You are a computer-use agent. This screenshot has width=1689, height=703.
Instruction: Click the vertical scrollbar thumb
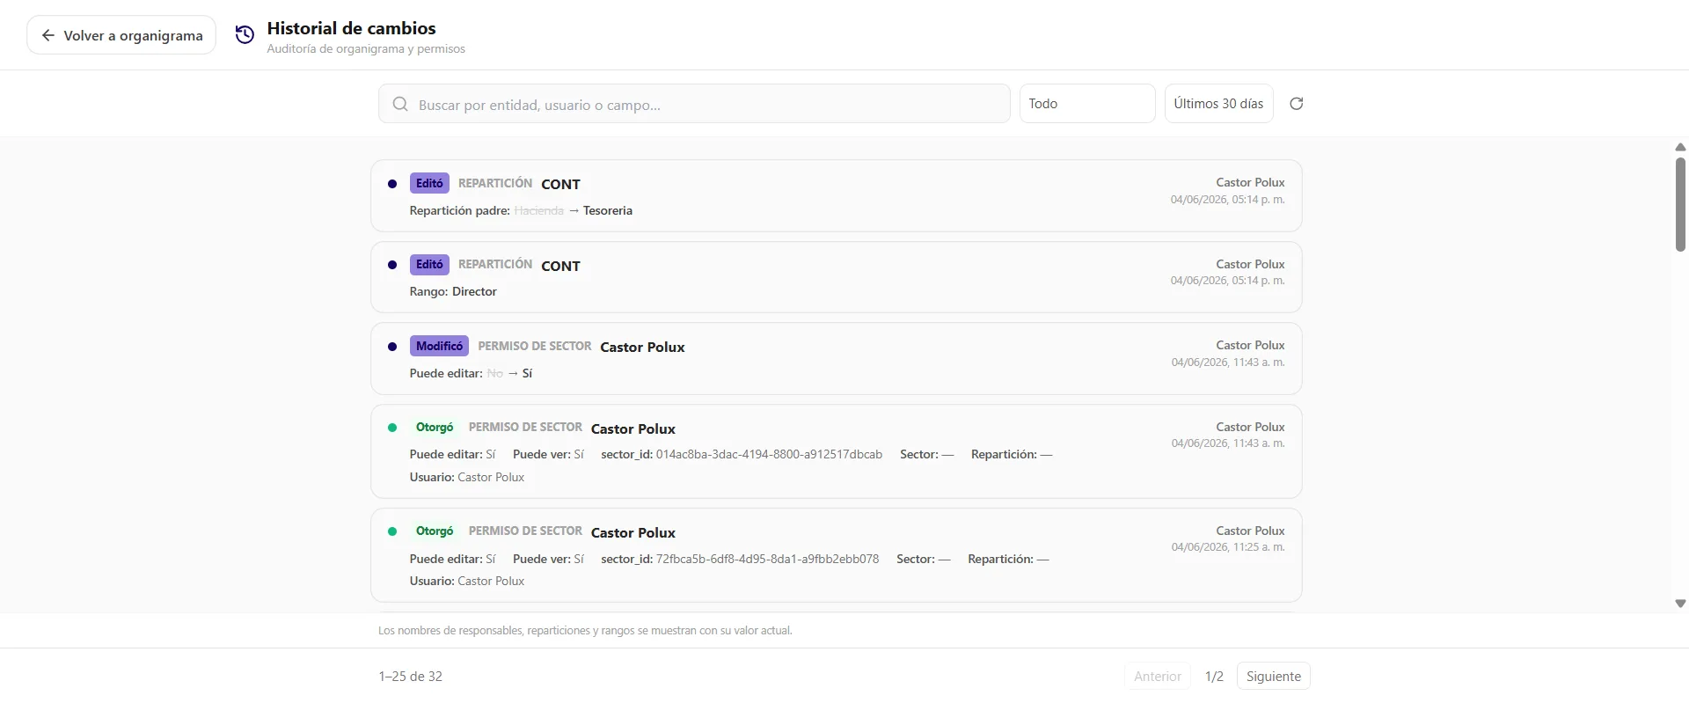1680,204
